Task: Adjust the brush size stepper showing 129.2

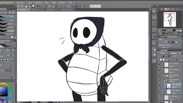Action: point(11,50)
